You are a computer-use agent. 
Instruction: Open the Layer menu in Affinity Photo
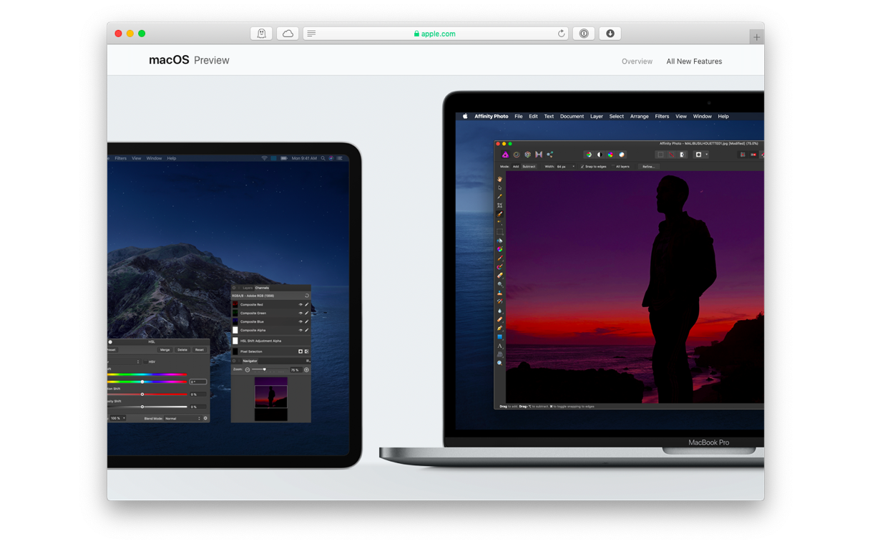click(x=596, y=116)
